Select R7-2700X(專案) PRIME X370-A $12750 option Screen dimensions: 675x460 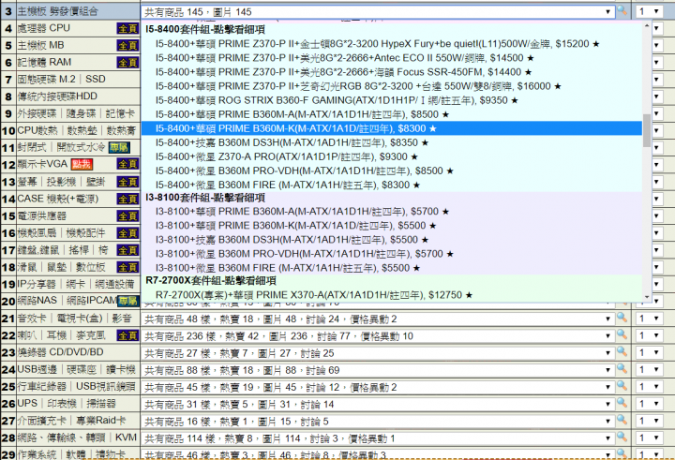391,295
